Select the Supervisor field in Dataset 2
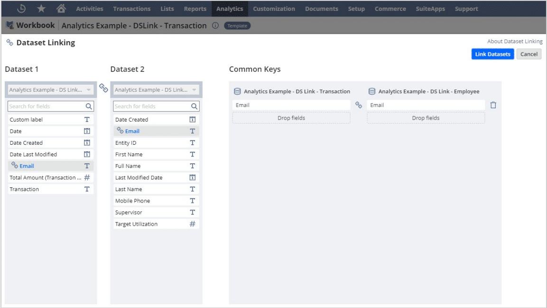The image size is (547, 308). click(x=129, y=212)
